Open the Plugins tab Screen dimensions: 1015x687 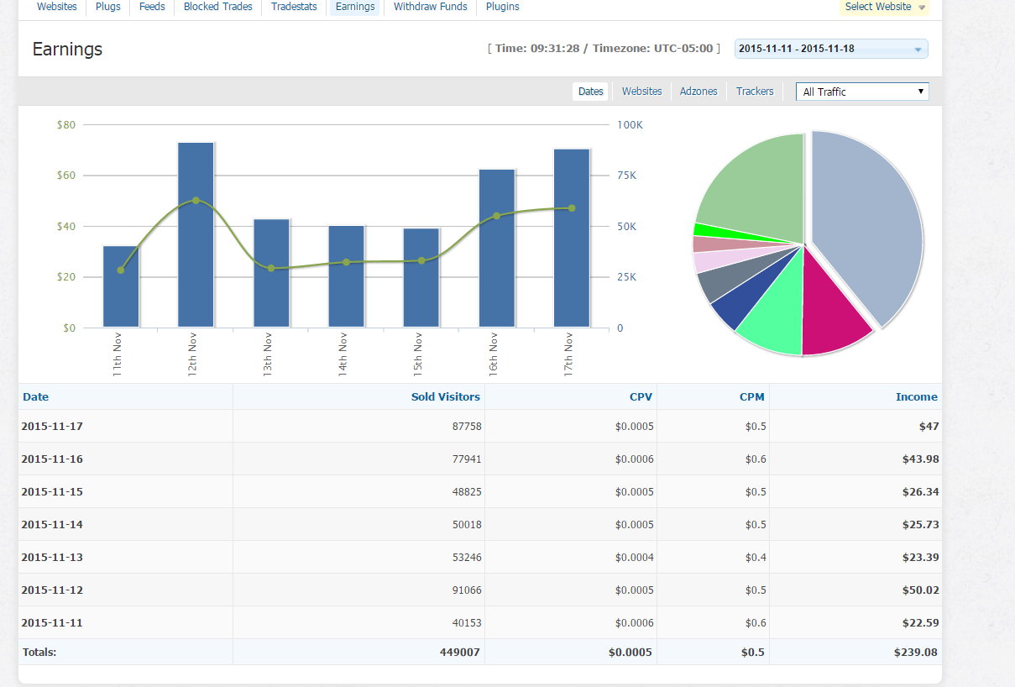502,7
